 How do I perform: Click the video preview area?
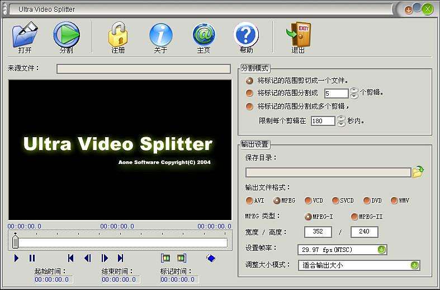(120, 150)
